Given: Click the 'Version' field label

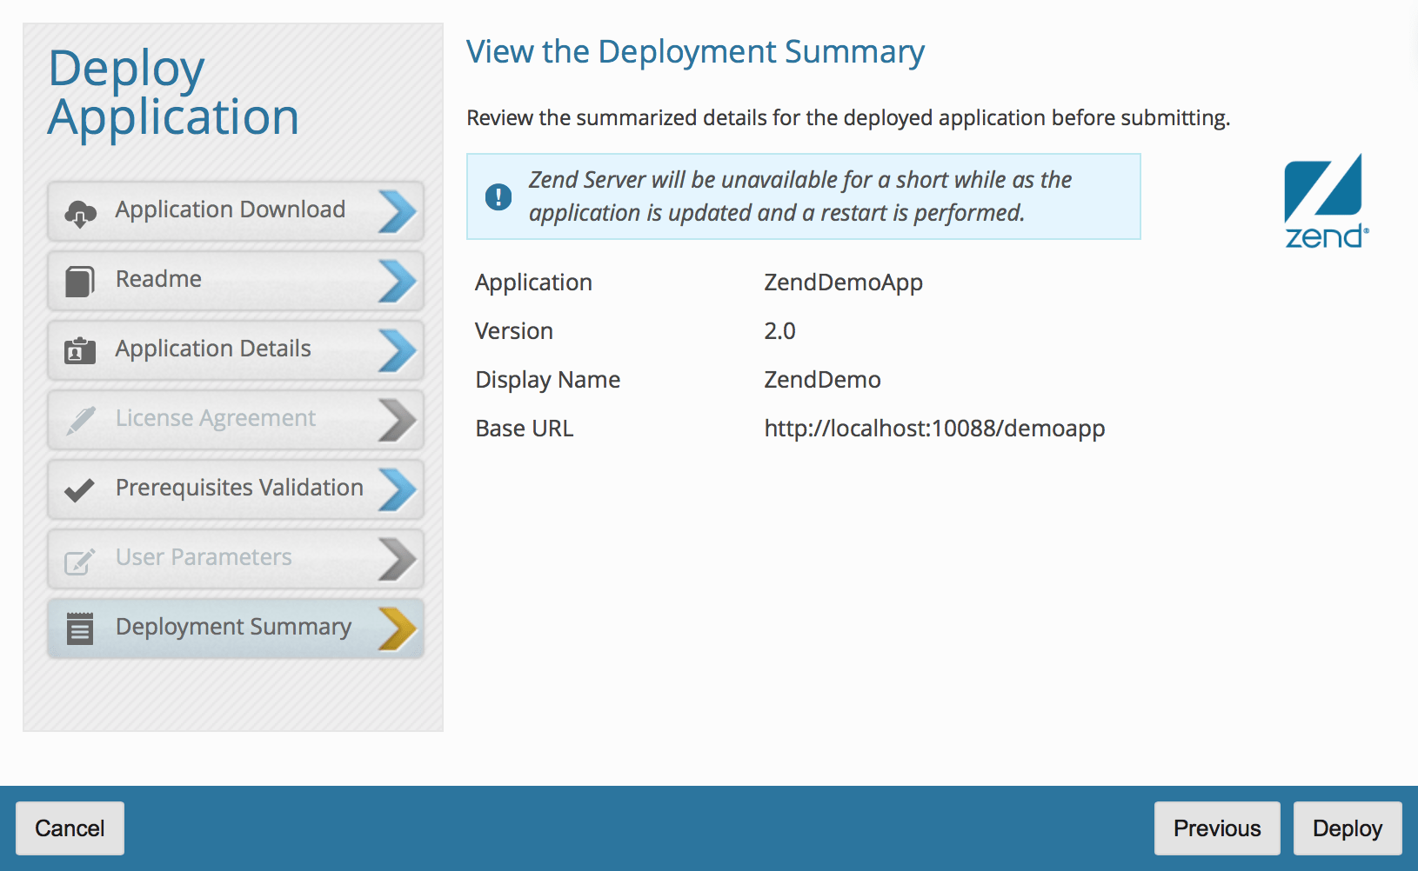Looking at the screenshot, I should pos(514,331).
